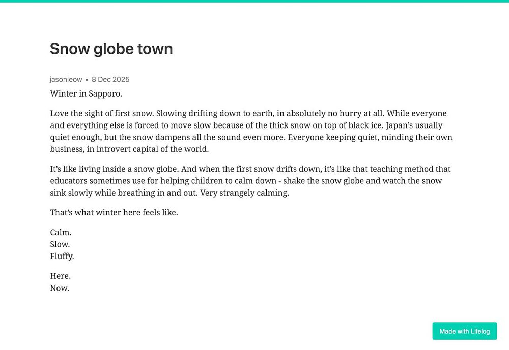The image size is (509, 350).
Task: Select the "8 Dec 2025" post date
Action: 110,79
